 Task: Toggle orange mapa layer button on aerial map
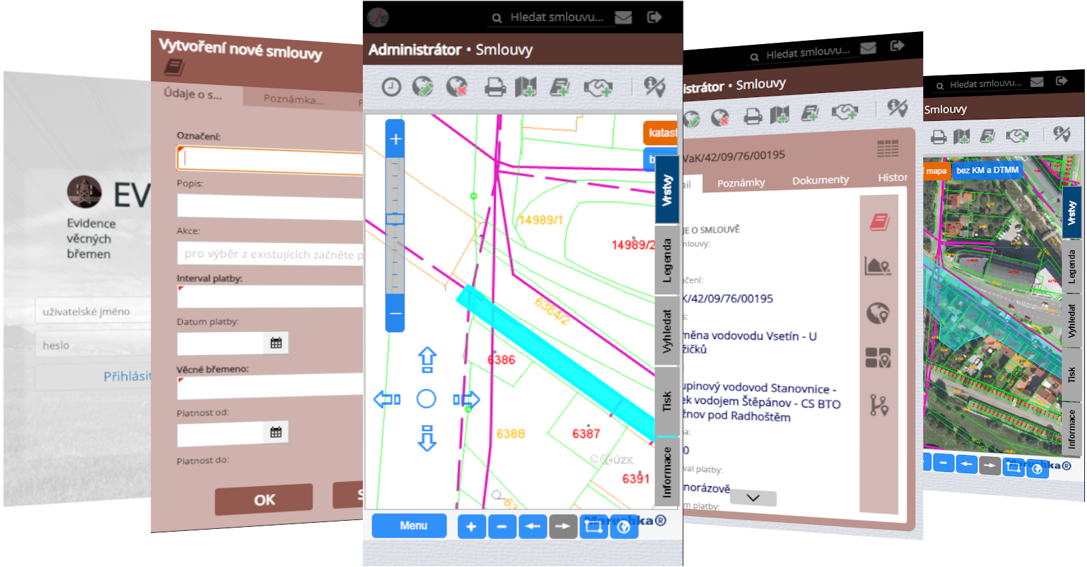click(x=936, y=171)
